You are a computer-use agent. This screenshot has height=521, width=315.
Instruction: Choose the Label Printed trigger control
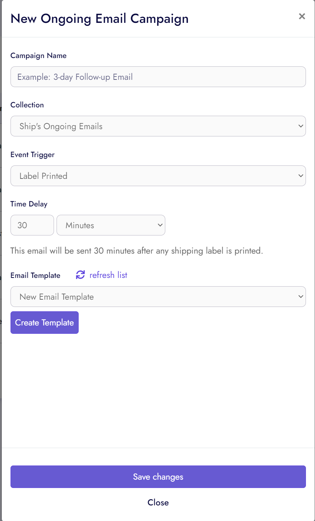[158, 176]
